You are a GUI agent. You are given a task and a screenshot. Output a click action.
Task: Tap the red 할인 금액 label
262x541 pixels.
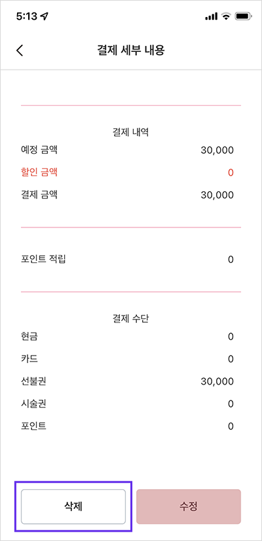coord(39,172)
